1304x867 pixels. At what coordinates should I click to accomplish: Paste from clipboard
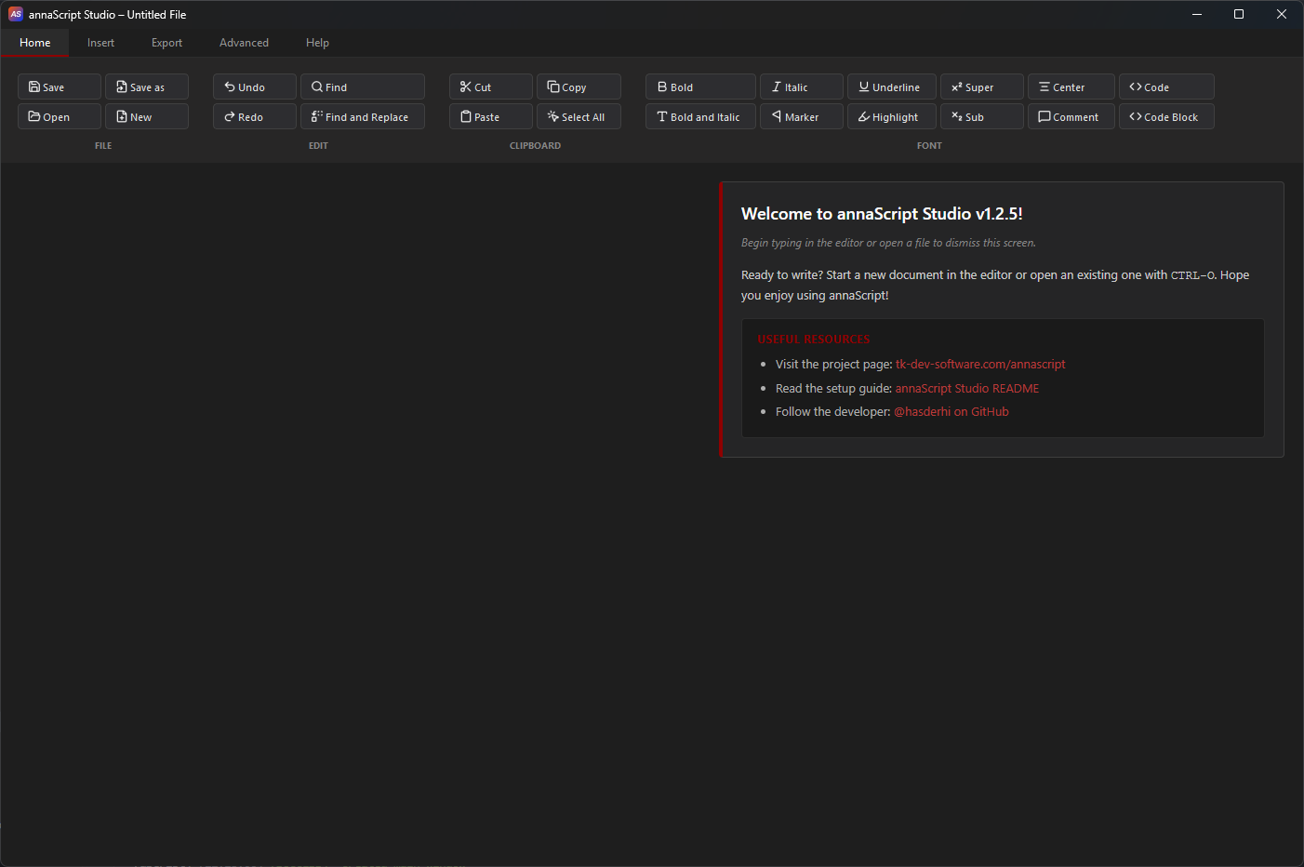coord(491,116)
